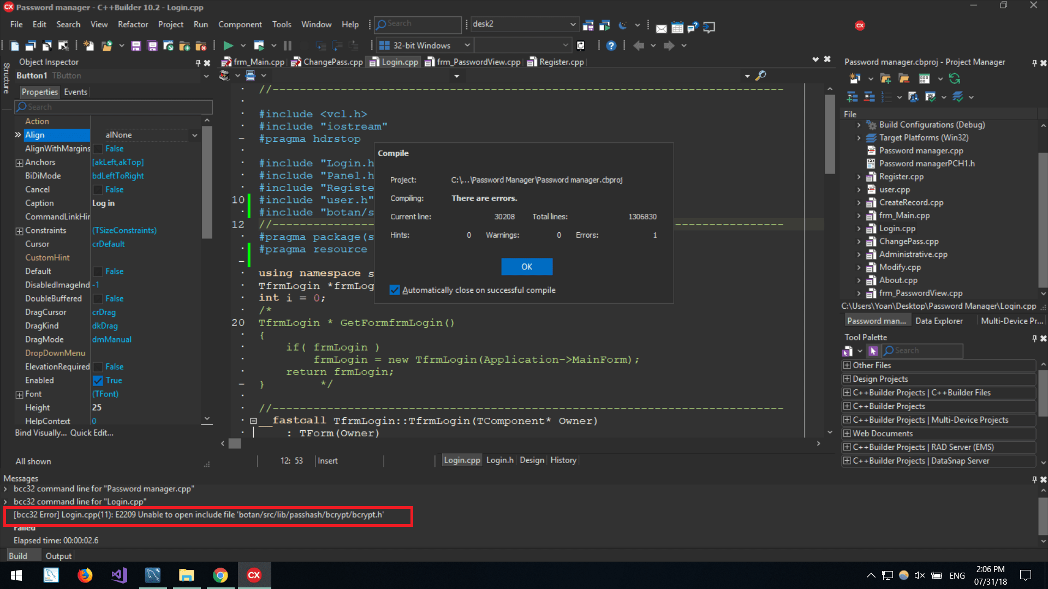
Task: Click the New Items icon in the toolbar
Action: 88,46
